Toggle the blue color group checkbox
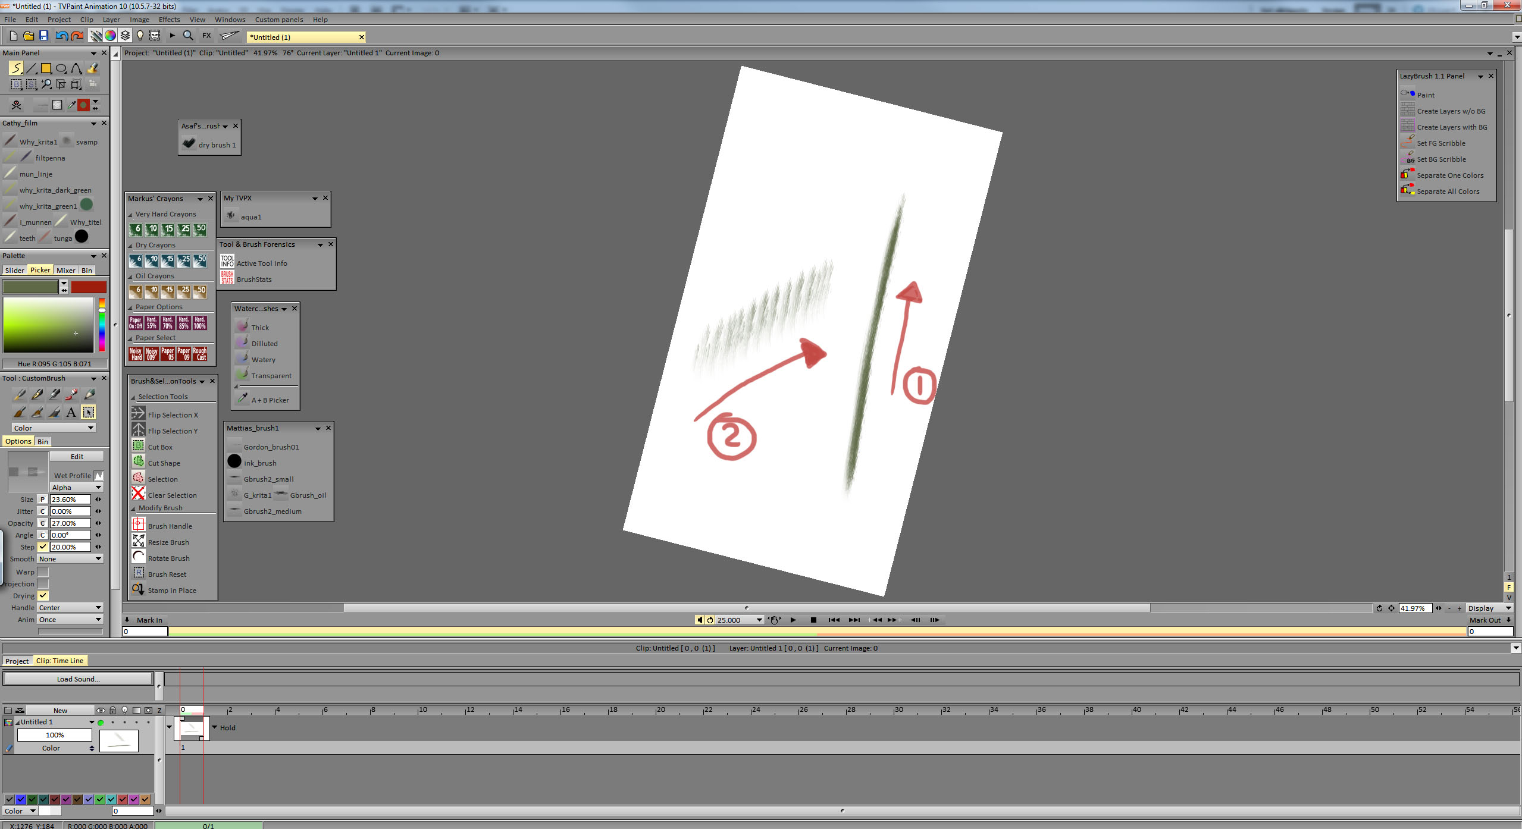Viewport: 1522px width, 829px height. (21, 799)
